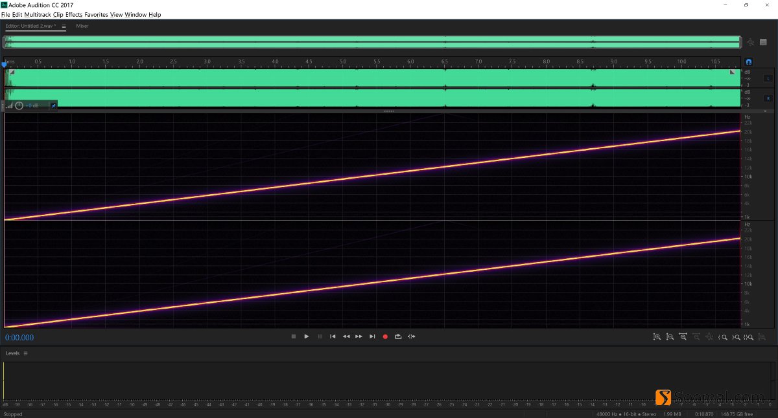
Task: Click the Pause transport button
Action: pyautogui.click(x=320, y=336)
